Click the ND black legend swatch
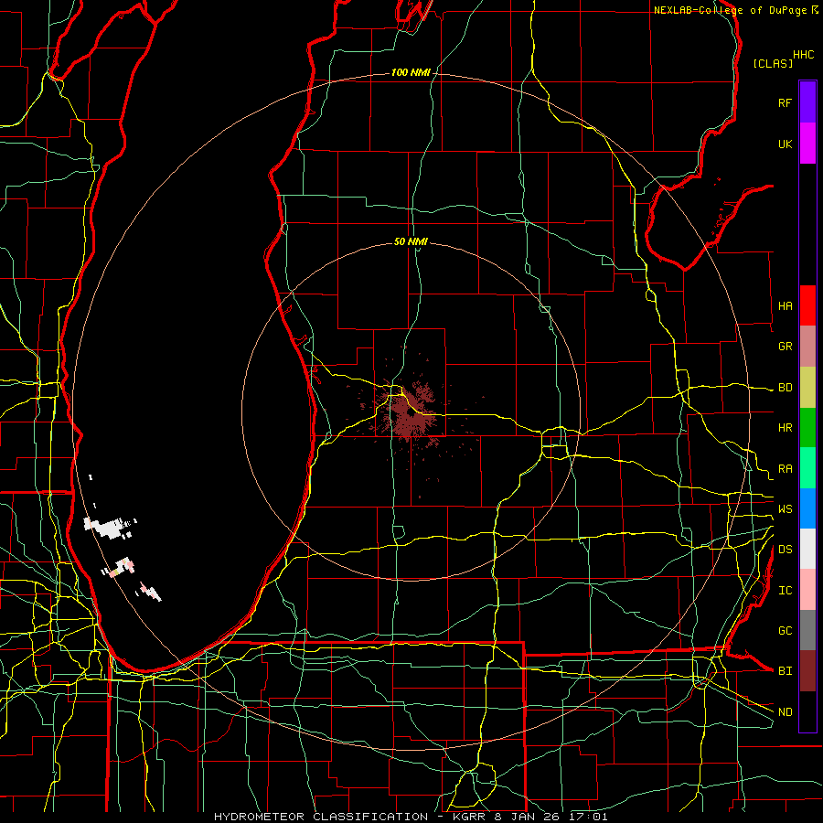823x823 pixels. click(807, 711)
